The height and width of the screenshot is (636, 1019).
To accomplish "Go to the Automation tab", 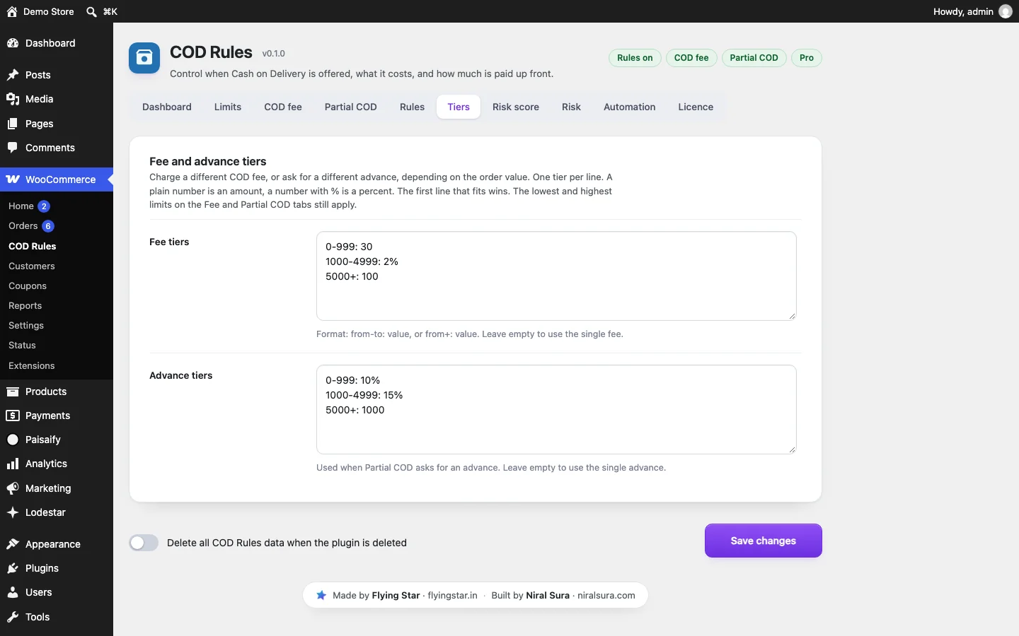I will [x=630, y=107].
